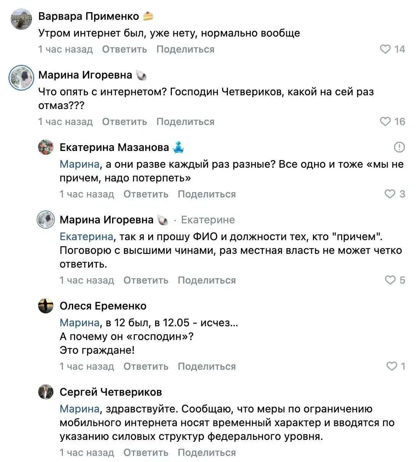417x462 pixels.
Task: Open Екатерина Мазанова's profile name
Action: 114,147
